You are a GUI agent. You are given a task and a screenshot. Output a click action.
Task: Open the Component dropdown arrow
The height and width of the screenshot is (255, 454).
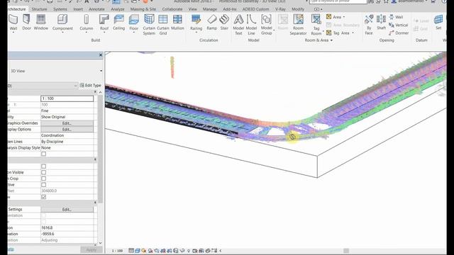pyautogui.click(x=62, y=32)
